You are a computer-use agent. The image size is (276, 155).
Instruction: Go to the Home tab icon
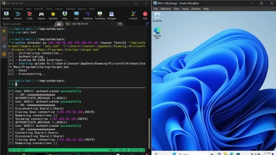pyautogui.click(x=59, y=24)
